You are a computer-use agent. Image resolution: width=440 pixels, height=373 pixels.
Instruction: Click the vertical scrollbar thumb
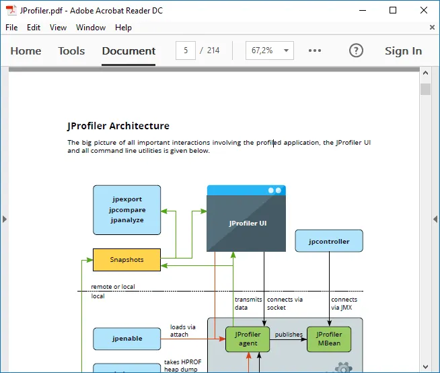(425, 90)
